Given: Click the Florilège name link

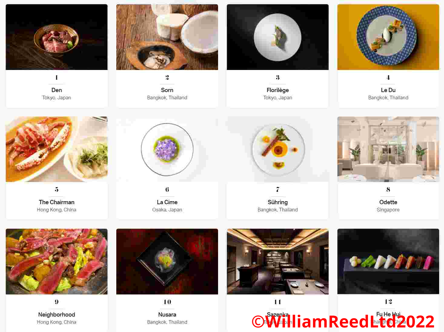Looking at the screenshot, I should (x=278, y=90).
